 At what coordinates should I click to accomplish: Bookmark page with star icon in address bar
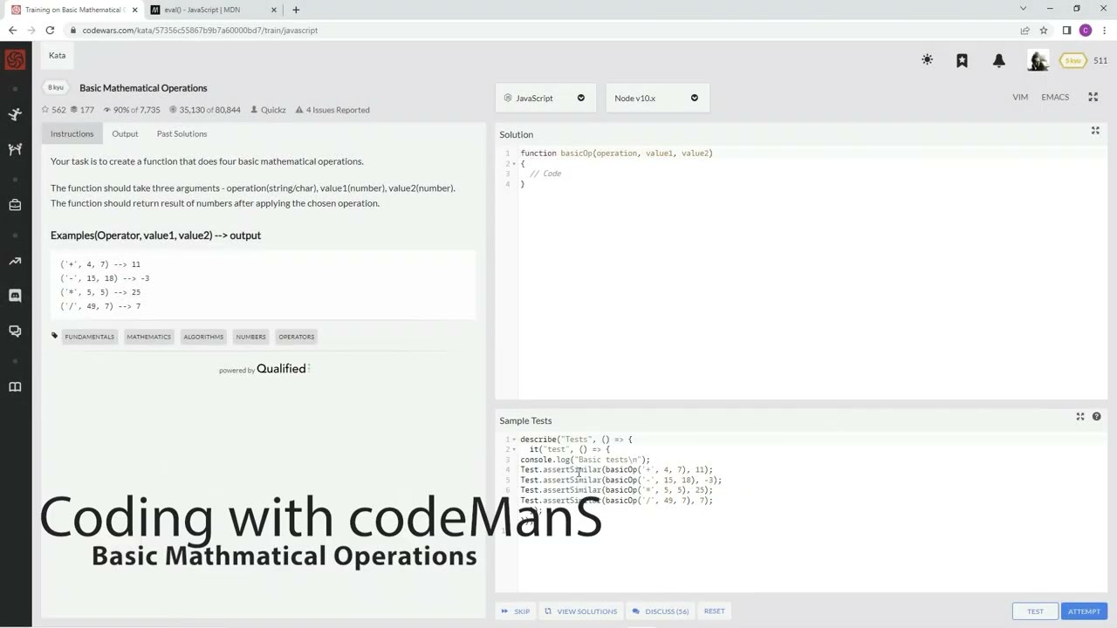[1044, 30]
